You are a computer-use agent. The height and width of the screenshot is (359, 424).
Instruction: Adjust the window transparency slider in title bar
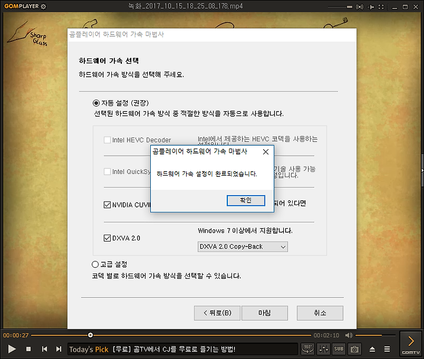340,6
